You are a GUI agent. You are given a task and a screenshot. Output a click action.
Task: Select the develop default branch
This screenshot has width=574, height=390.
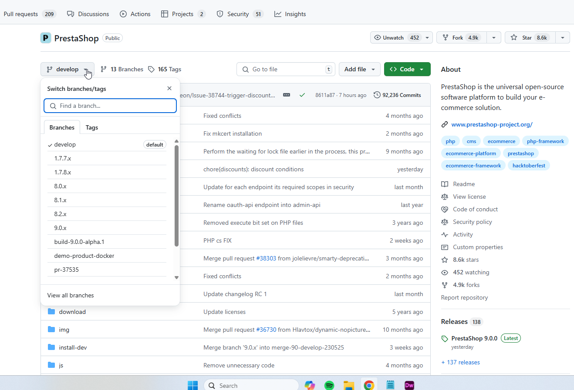pos(107,144)
